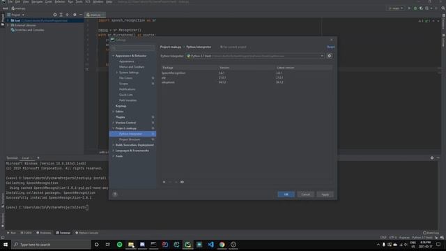Expand the System Settings node

[117, 73]
